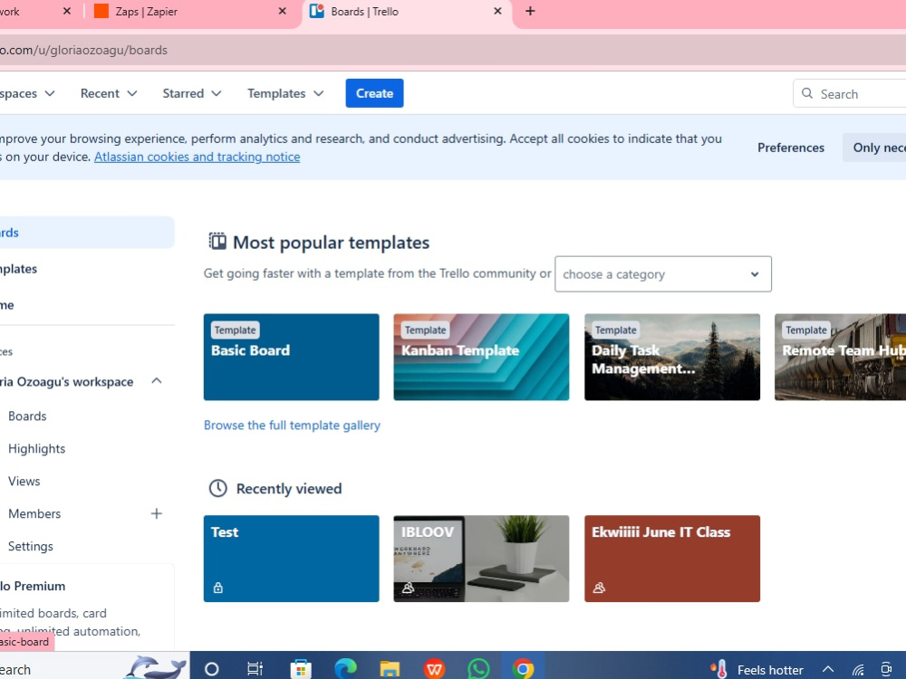Open the Starred dropdown menu
The height and width of the screenshot is (679, 906).
coord(192,93)
